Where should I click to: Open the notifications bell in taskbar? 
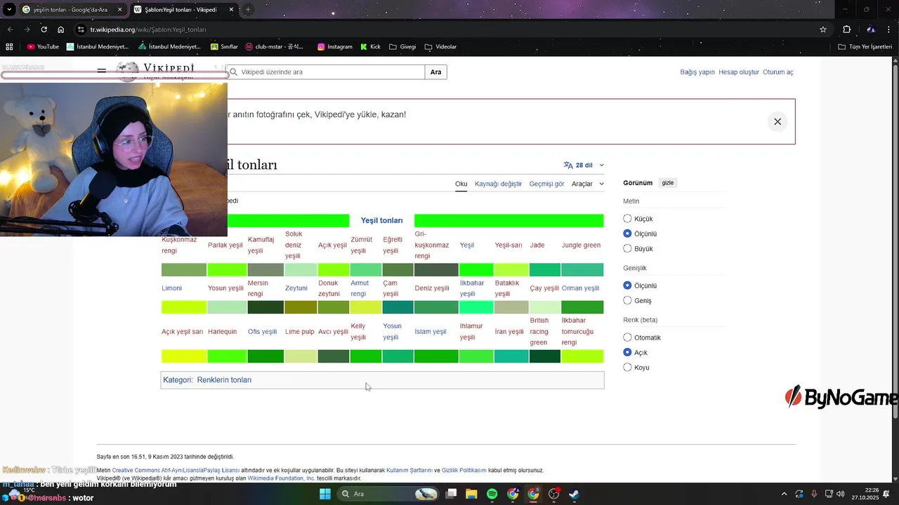coord(886,494)
